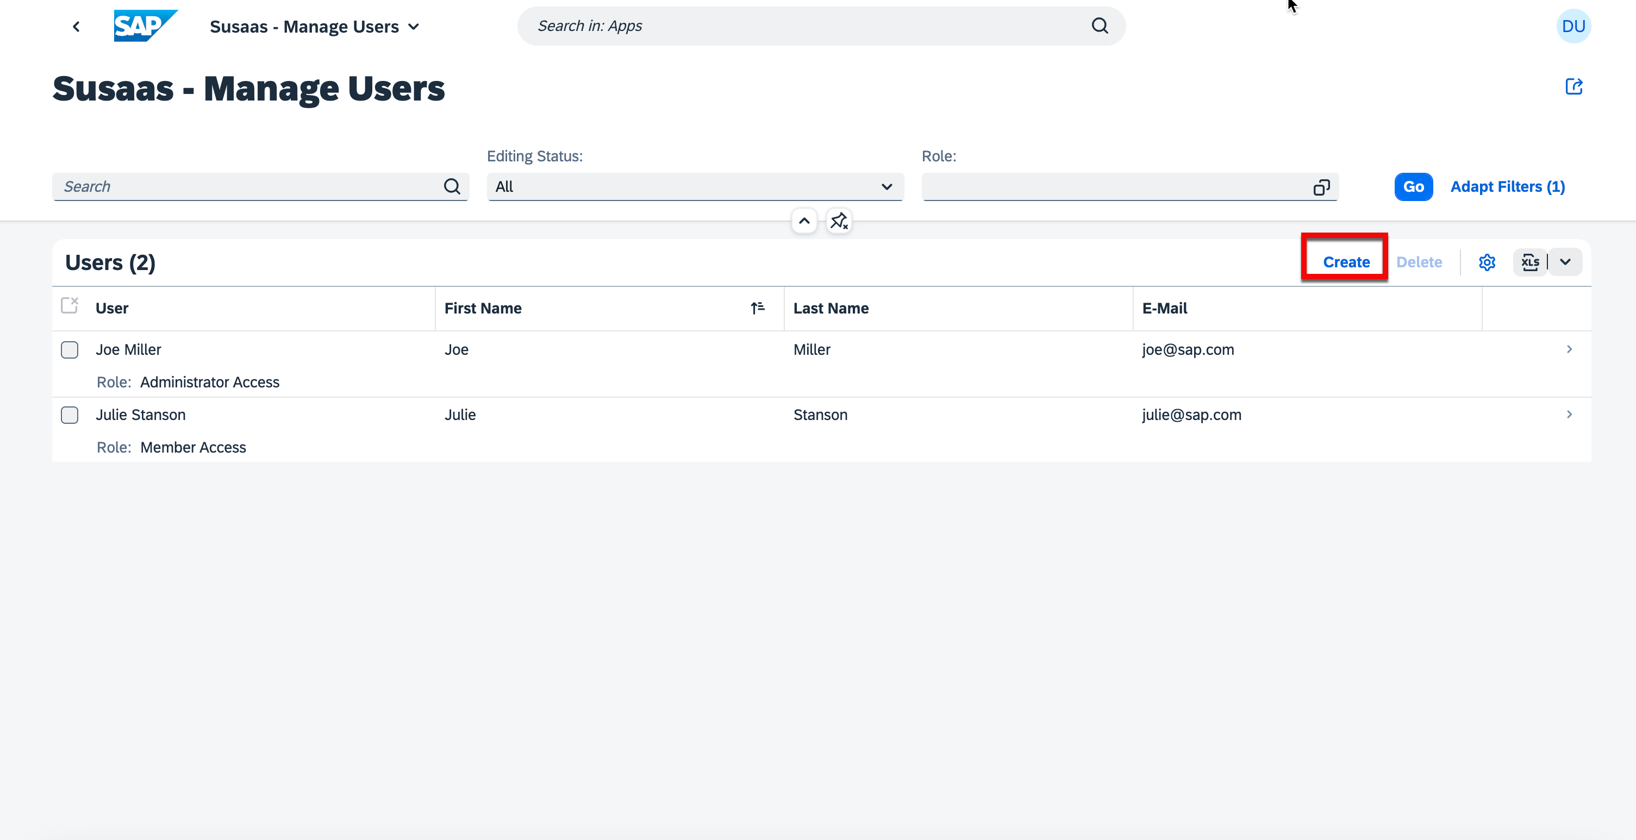Image resolution: width=1636 pixels, height=840 pixels.
Task: Click the Search in: Apps field
Action: coord(821,26)
